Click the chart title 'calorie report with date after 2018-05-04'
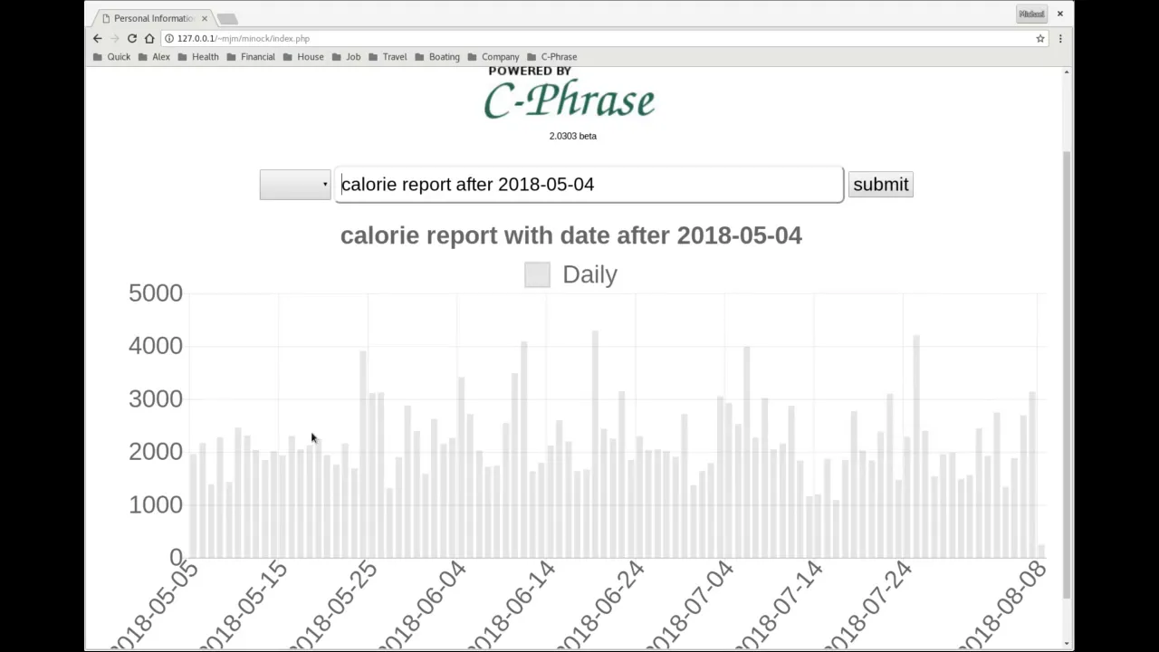1159x652 pixels. [571, 235]
